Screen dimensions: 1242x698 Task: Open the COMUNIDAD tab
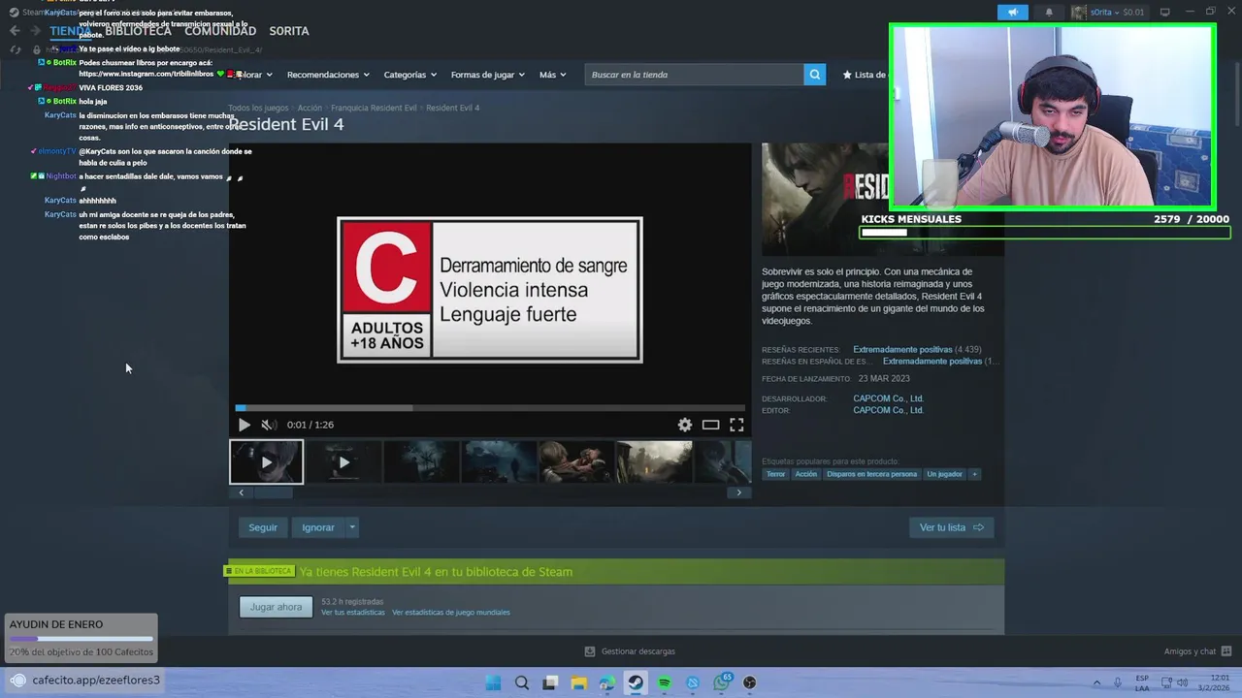click(x=220, y=31)
